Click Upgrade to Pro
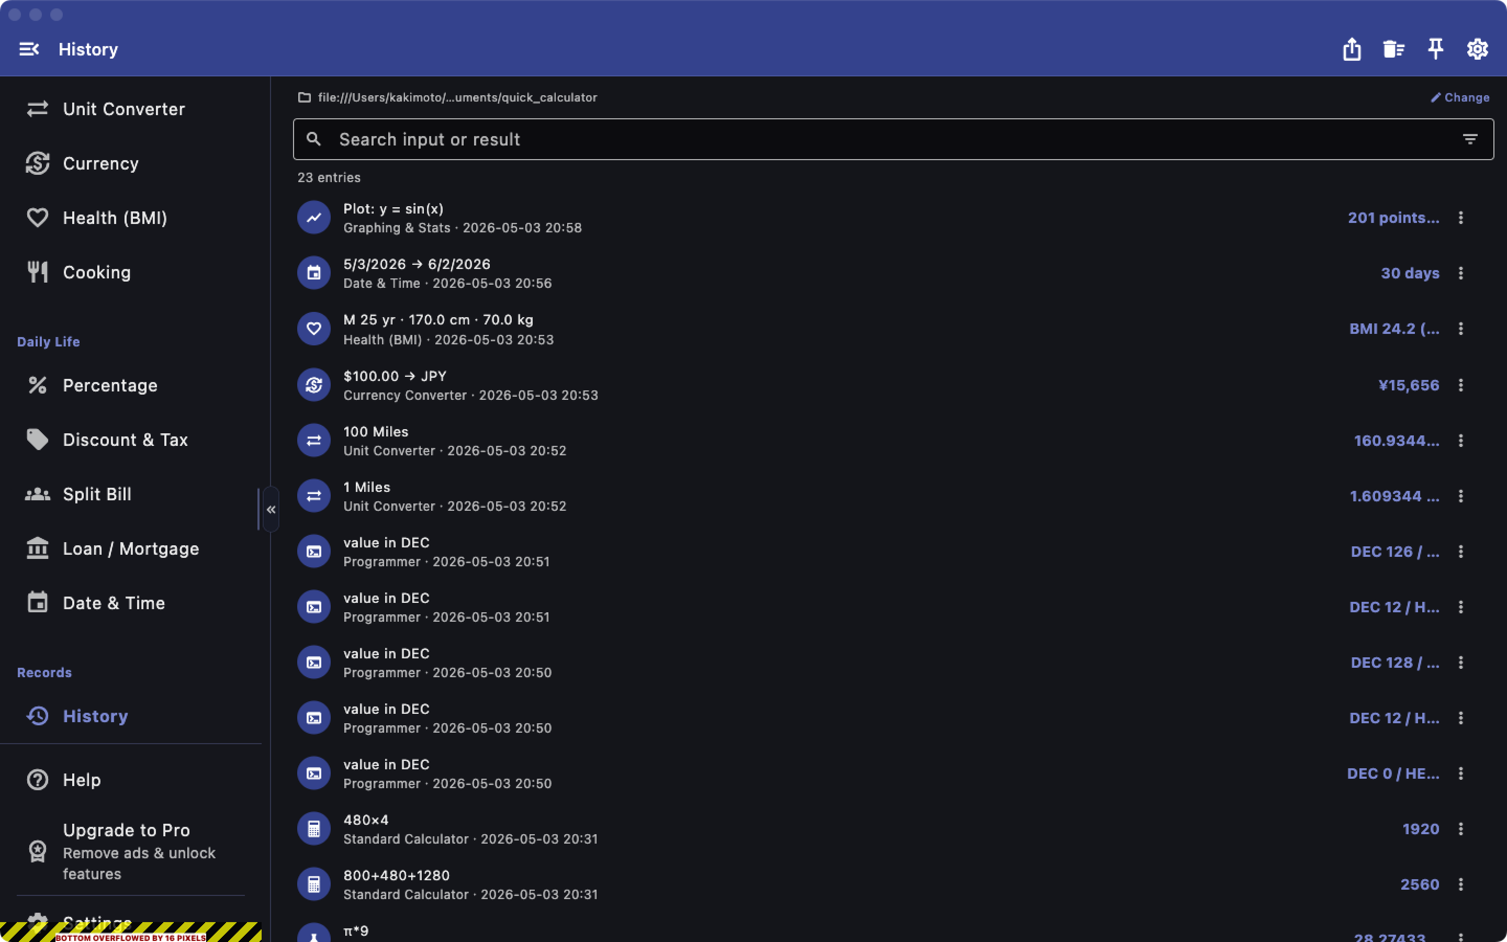Screen dimensions: 1507x942 [131, 851]
